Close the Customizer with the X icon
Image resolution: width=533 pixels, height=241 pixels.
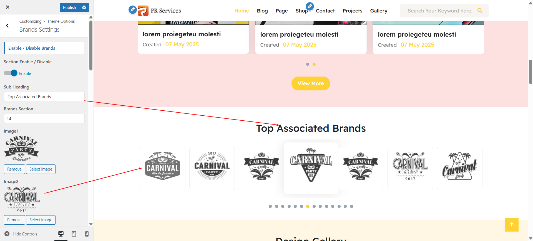pos(7,7)
